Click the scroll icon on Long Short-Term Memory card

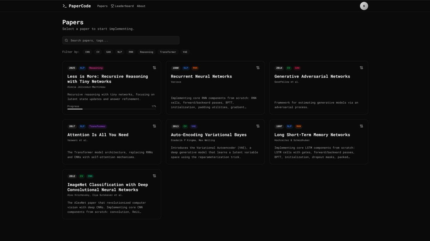click(x=362, y=126)
